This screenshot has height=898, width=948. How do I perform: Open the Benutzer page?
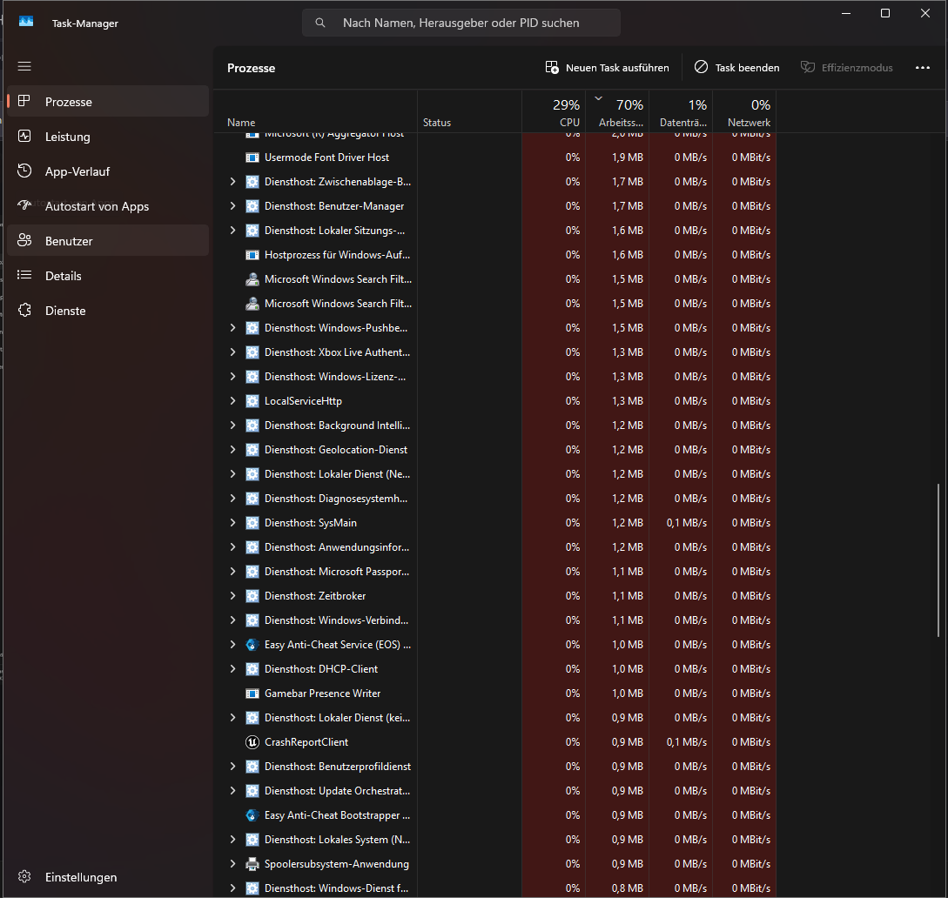coord(108,241)
